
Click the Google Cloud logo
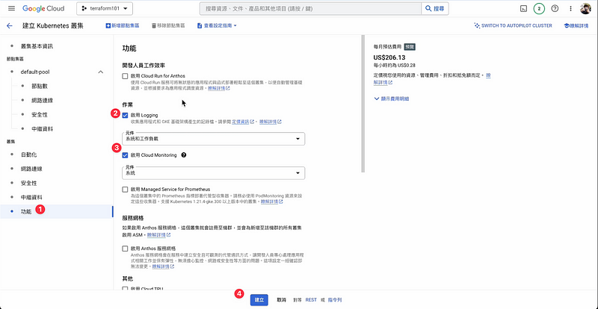click(x=43, y=8)
